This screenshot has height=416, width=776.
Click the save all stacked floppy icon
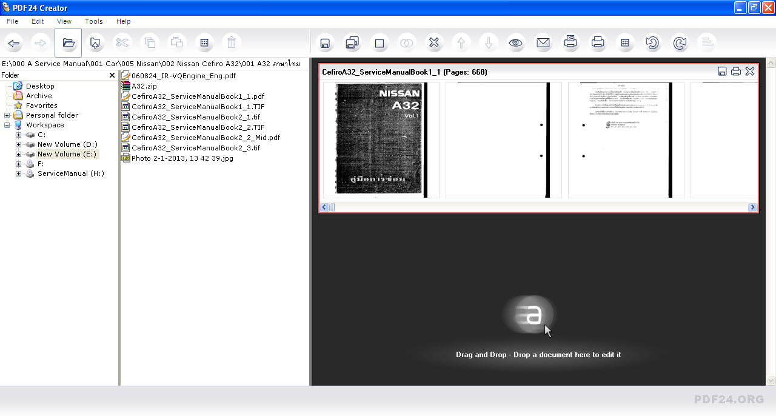click(x=352, y=43)
